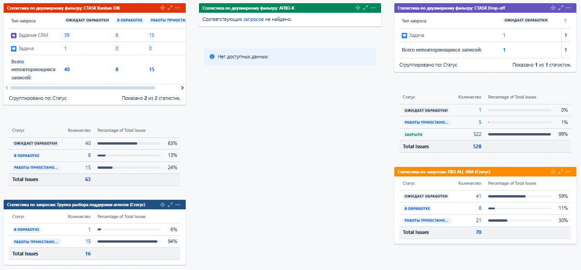The height and width of the screenshot is (270, 581).
Task: Follow the запросов link in АПВЗ-К gadget
Action: (253, 19)
